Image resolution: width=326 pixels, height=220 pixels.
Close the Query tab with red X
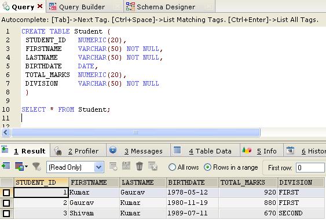click(40, 6)
